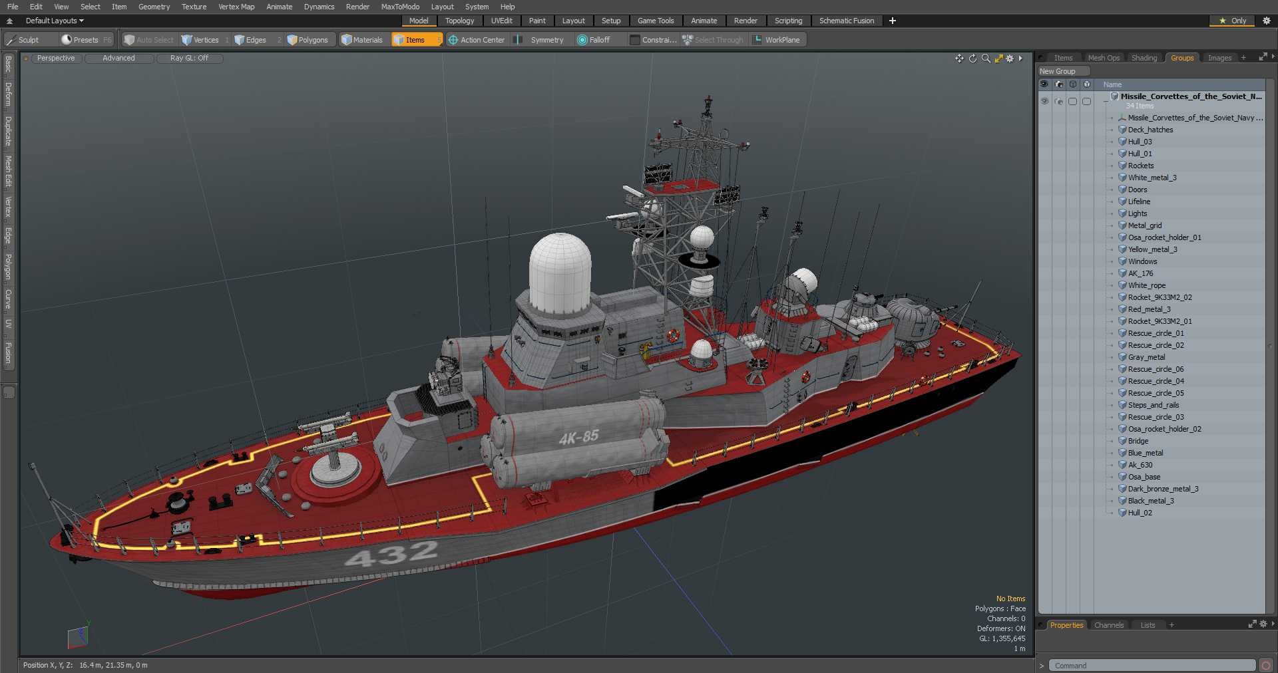
Task: Click the eye visibility column header
Action: click(1044, 84)
